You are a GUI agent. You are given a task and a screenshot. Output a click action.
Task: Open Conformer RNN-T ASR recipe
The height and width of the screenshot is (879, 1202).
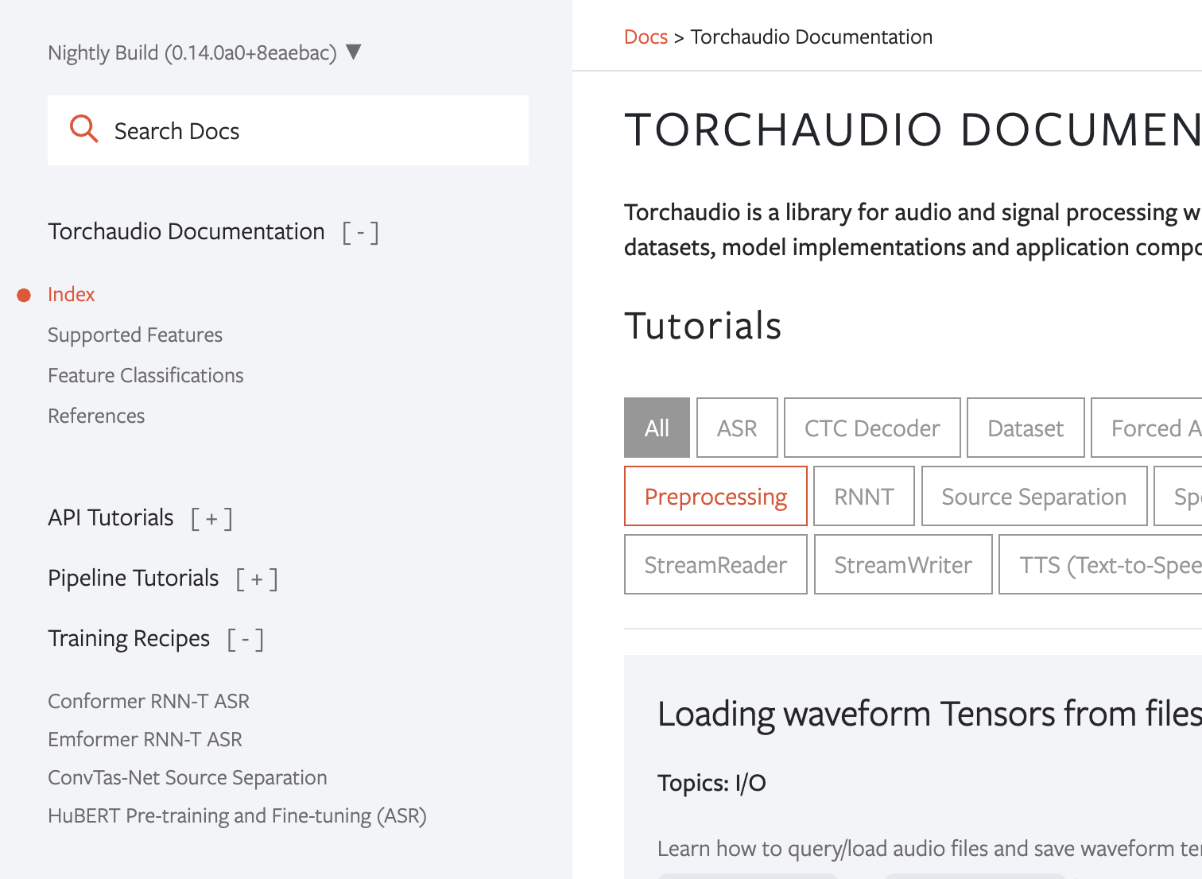(x=149, y=701)
